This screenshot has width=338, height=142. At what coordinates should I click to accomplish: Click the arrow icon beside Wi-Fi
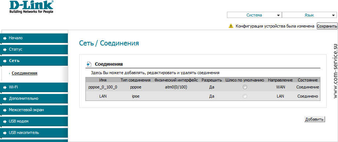point(5,87)
